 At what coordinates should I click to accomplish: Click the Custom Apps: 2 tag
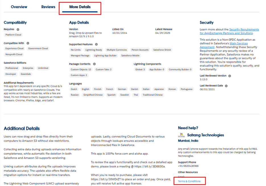click(x=79, y=75)
